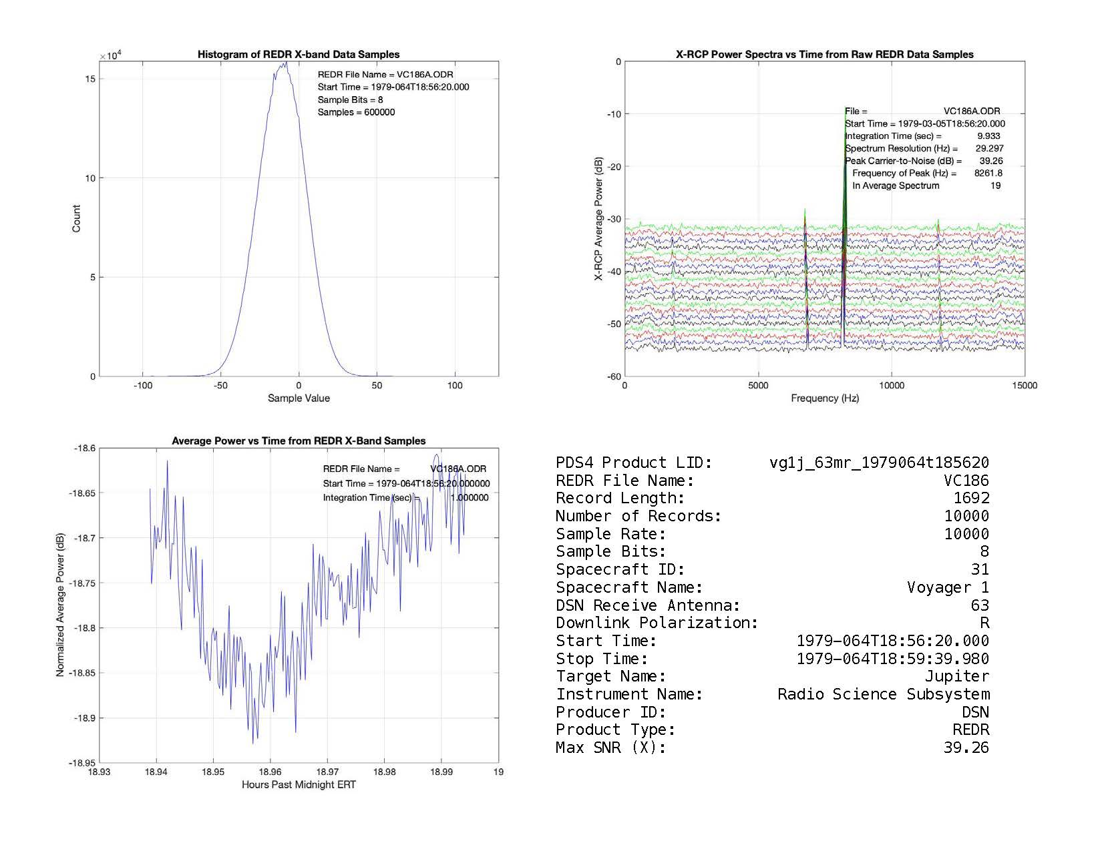The image size is (1102, 851).
Task: Click the X-RCP Power Spectra plot title
Action: pyautogui.click(x=824, y=55)
